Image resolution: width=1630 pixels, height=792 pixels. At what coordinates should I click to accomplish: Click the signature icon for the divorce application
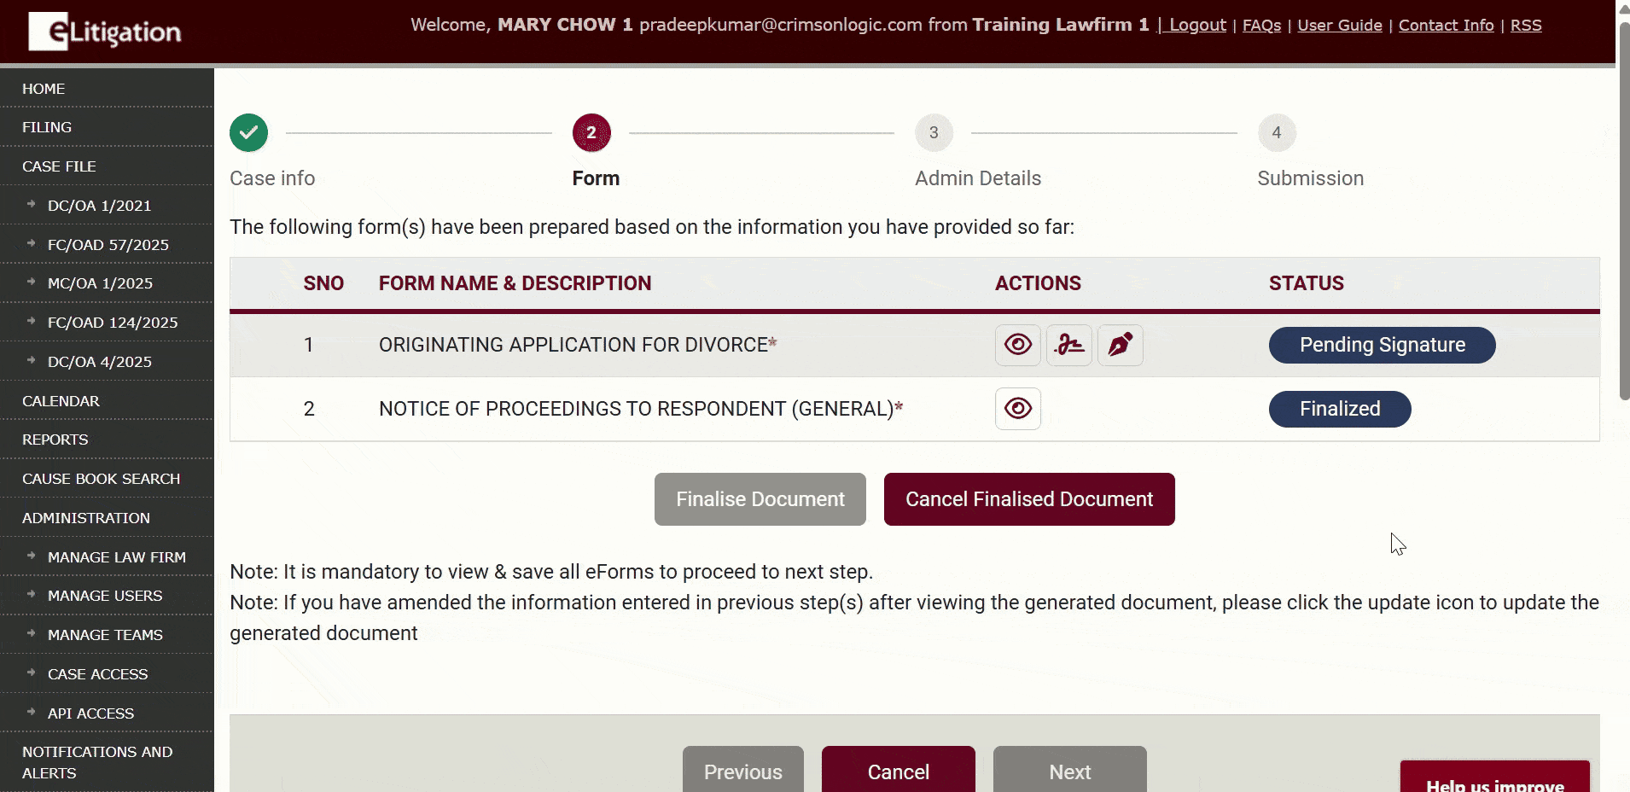(1068, 345)
